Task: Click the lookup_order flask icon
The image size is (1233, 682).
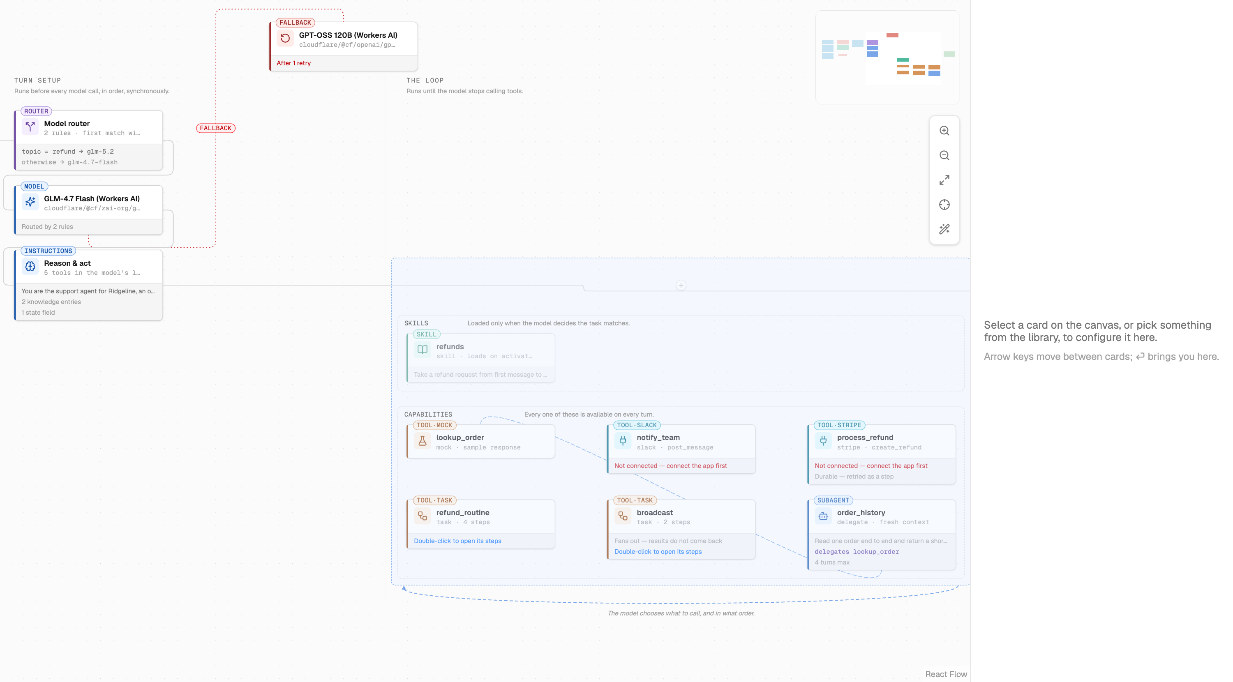Action: coord(422,441)
